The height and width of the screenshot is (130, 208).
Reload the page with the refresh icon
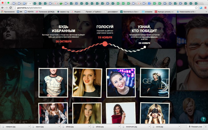11,8
